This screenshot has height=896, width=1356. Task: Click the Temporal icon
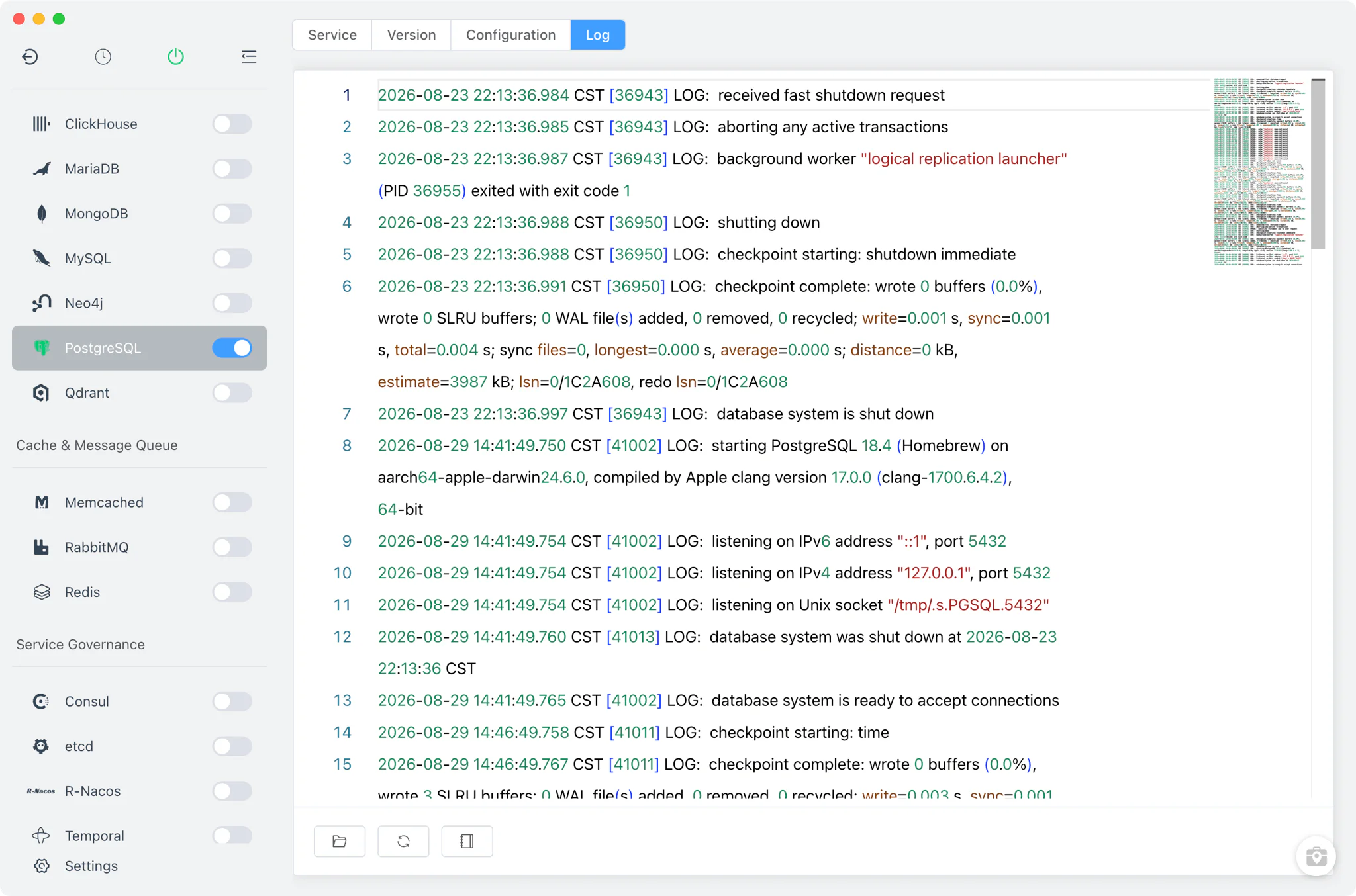41,835
